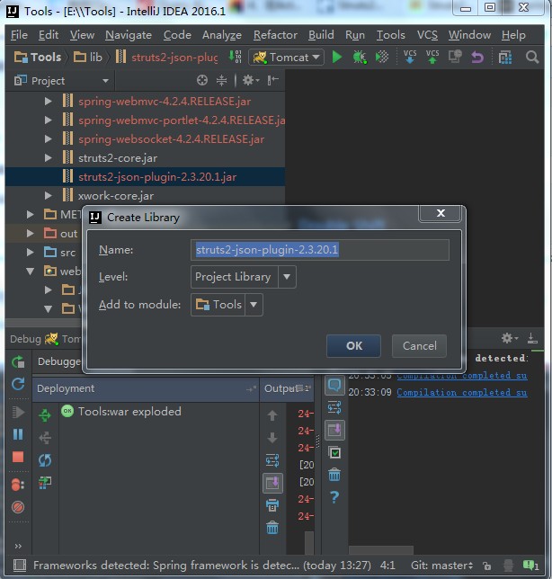The height and width of the screenshot is (579, 552).
Task: Open the VCS menu
Action: coord(427,35)
